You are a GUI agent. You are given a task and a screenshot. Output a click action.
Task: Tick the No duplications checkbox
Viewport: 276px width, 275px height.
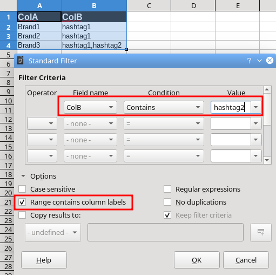(167, 202)
